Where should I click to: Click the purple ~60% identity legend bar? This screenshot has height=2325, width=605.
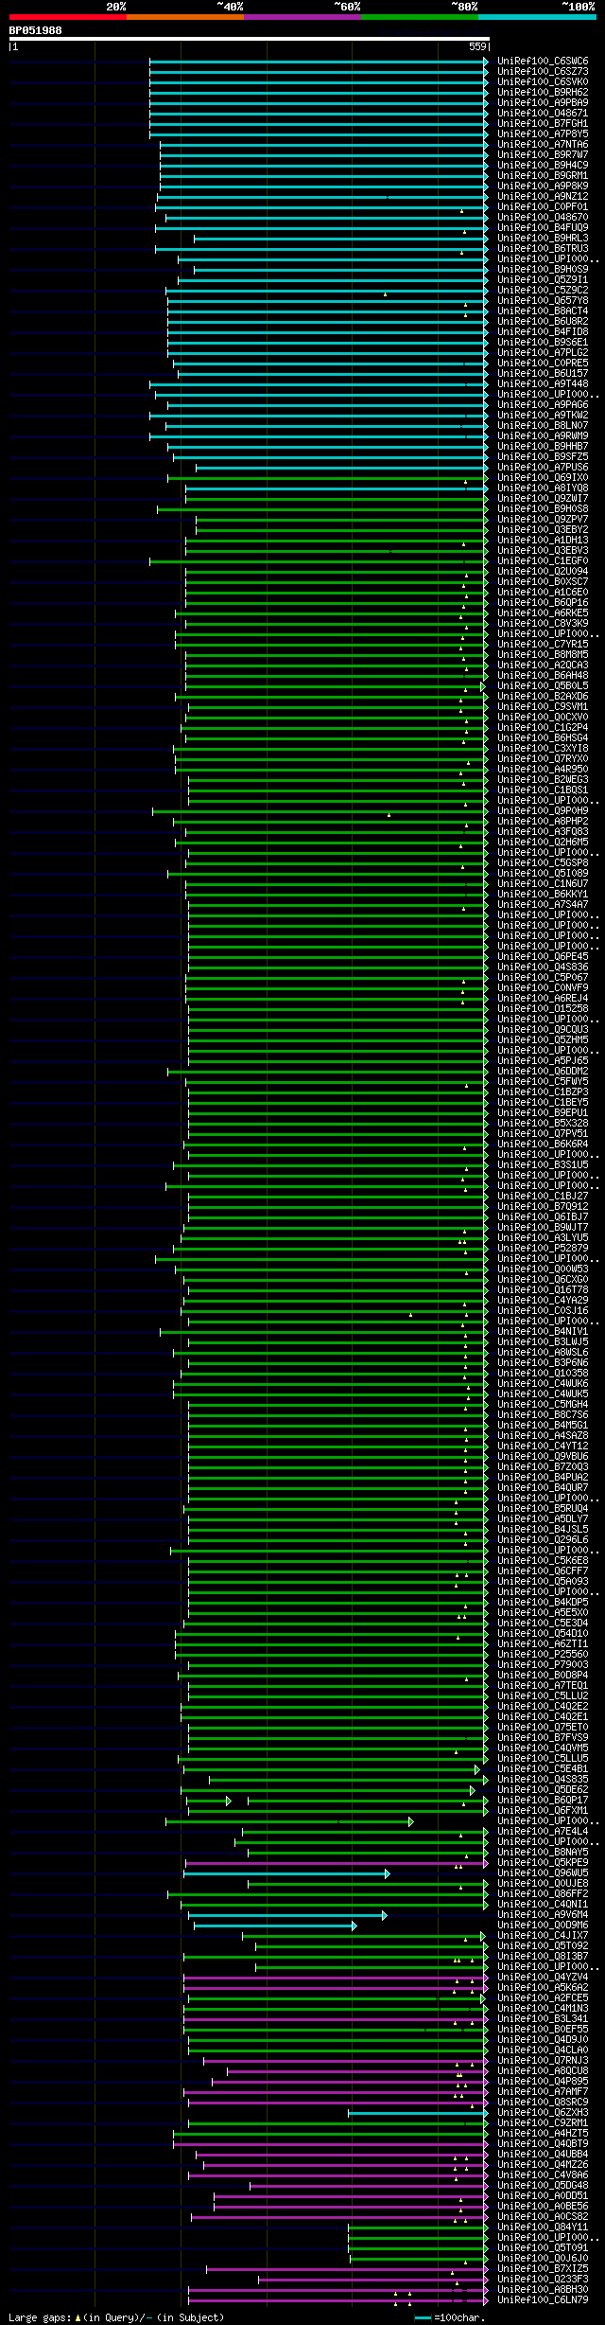click(x=302, y=17)
